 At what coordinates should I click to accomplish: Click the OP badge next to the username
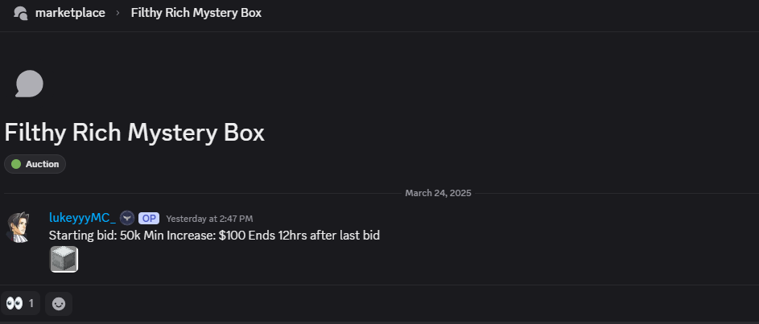pos(148,218)
